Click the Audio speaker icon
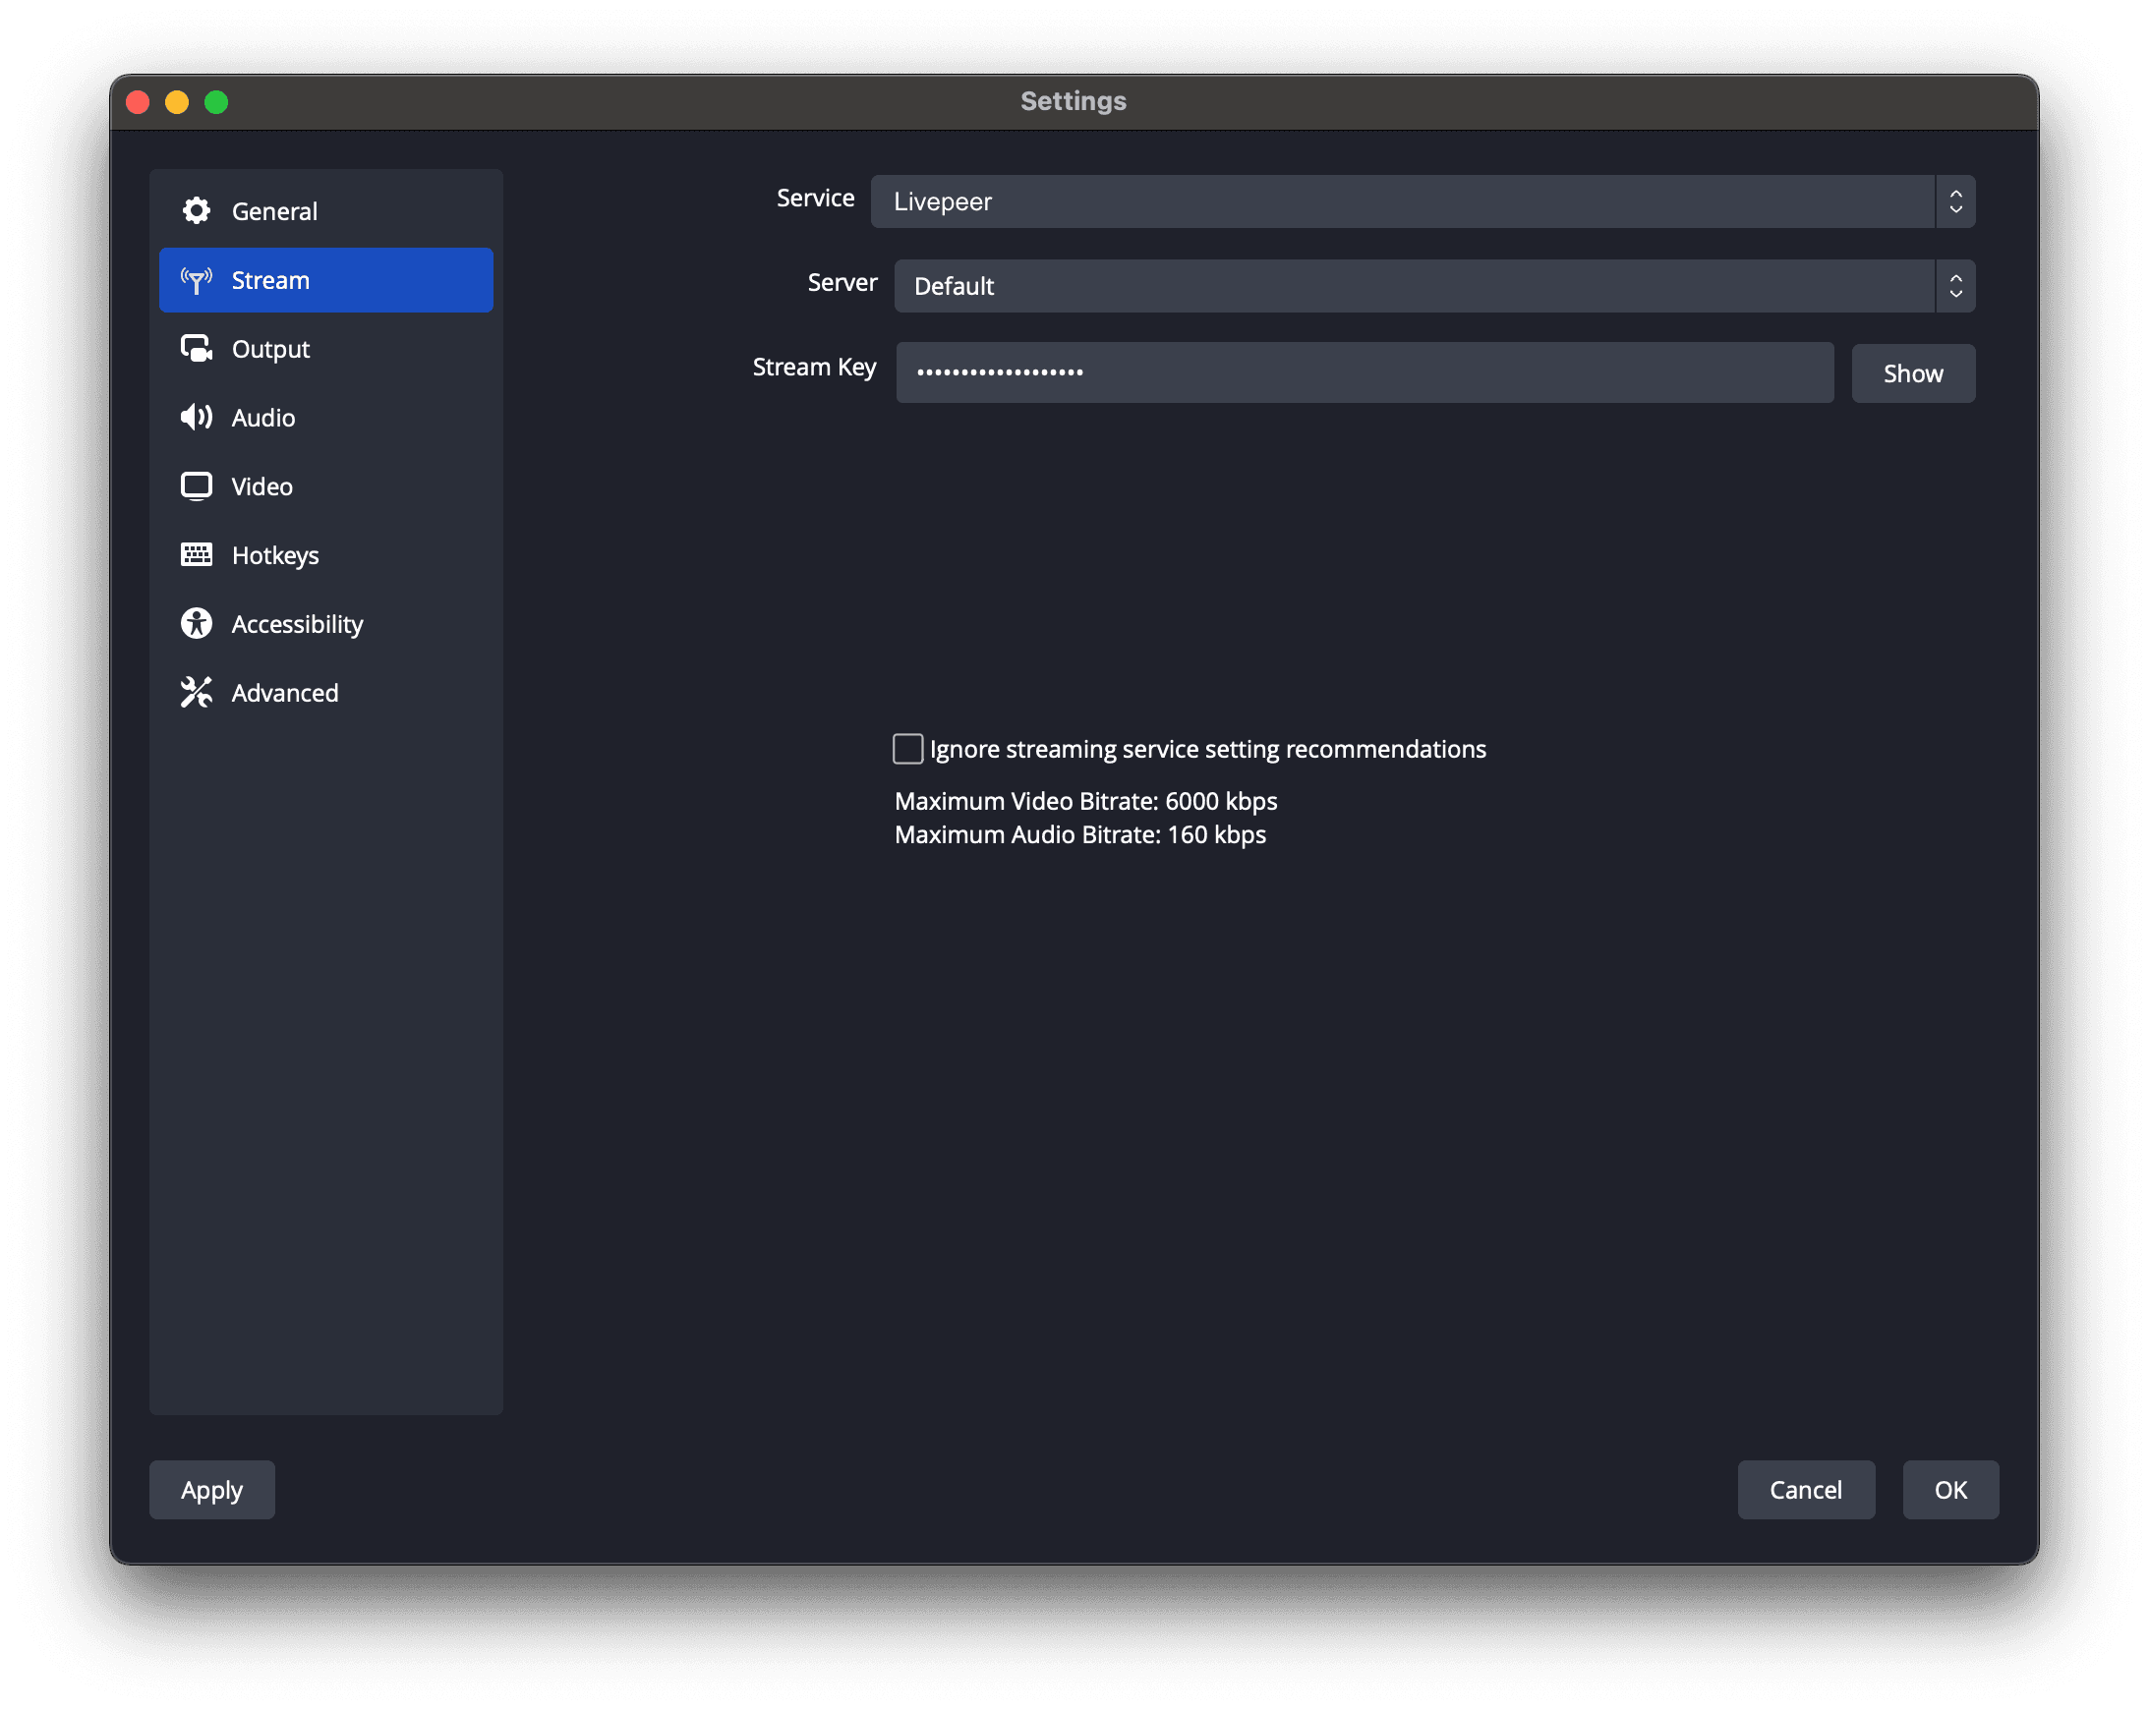The height and width of the screenshot is (1710, 2149). click(197, 418)
